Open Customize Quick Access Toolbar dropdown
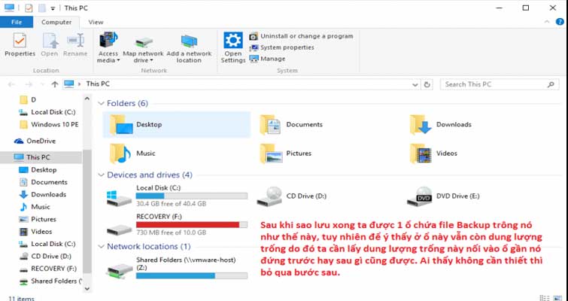The height and width of the screenshot is (301, 568). tap(53, 8)
